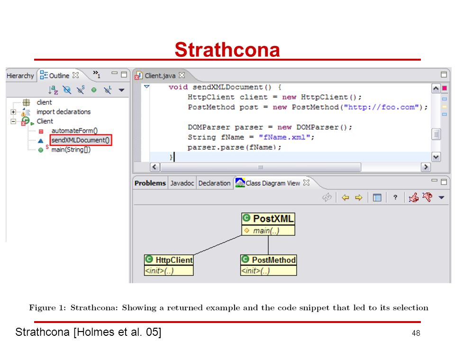Click the view source table icon

377,198
